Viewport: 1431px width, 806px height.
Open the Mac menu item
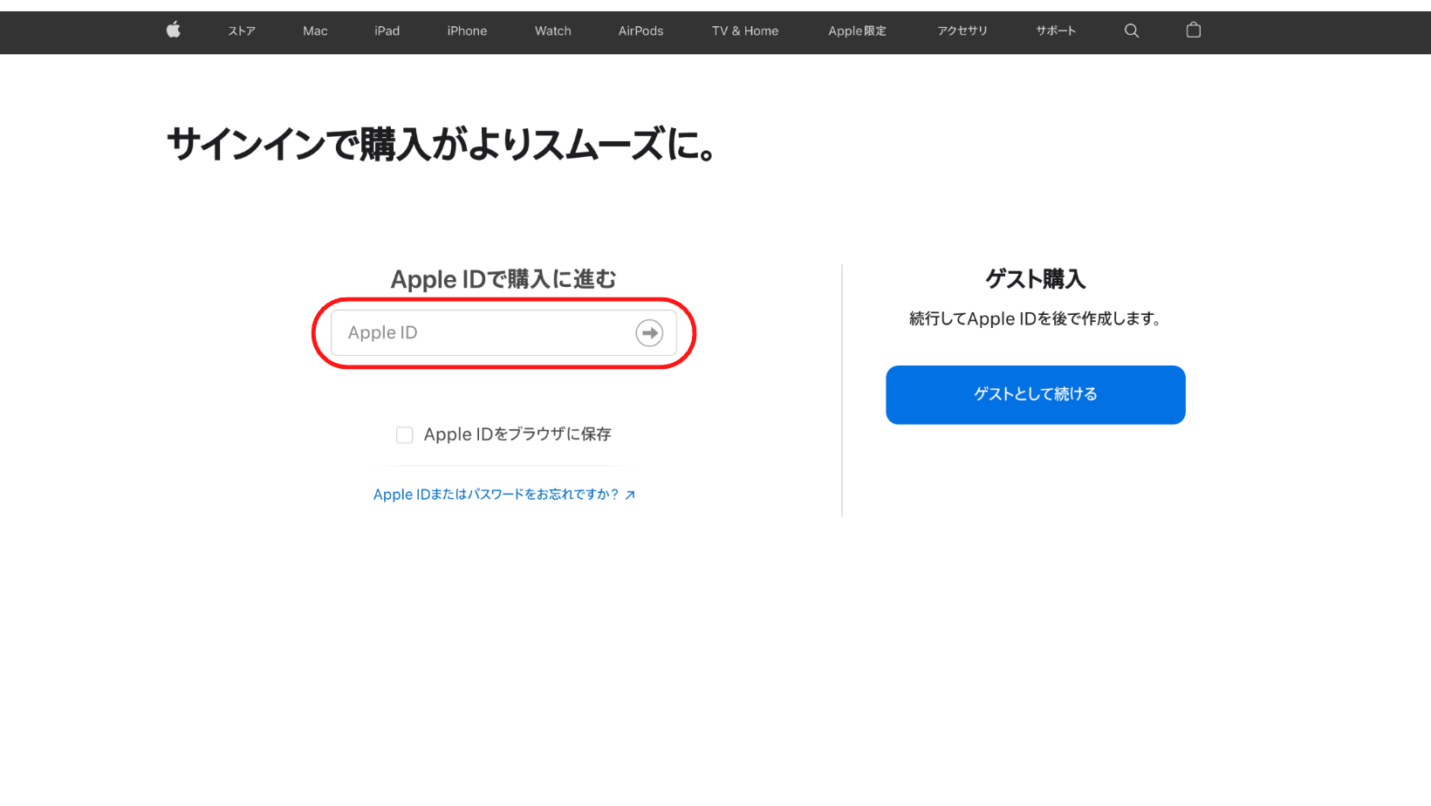coord(315,31)
